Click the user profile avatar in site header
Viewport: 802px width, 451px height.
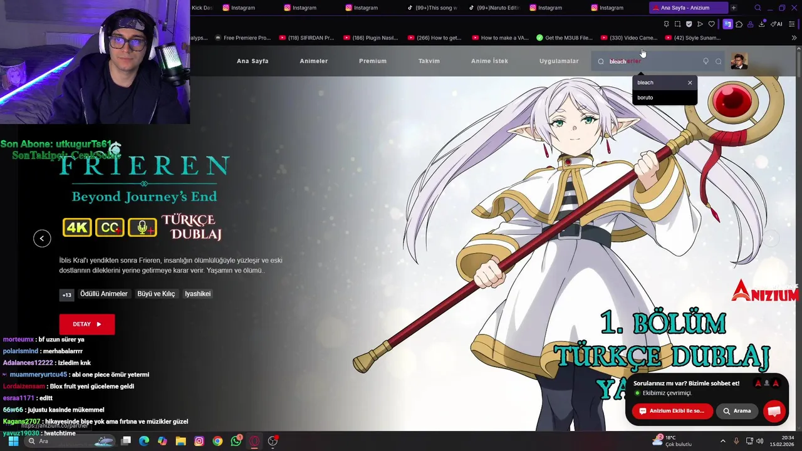(x=739, y=61)
